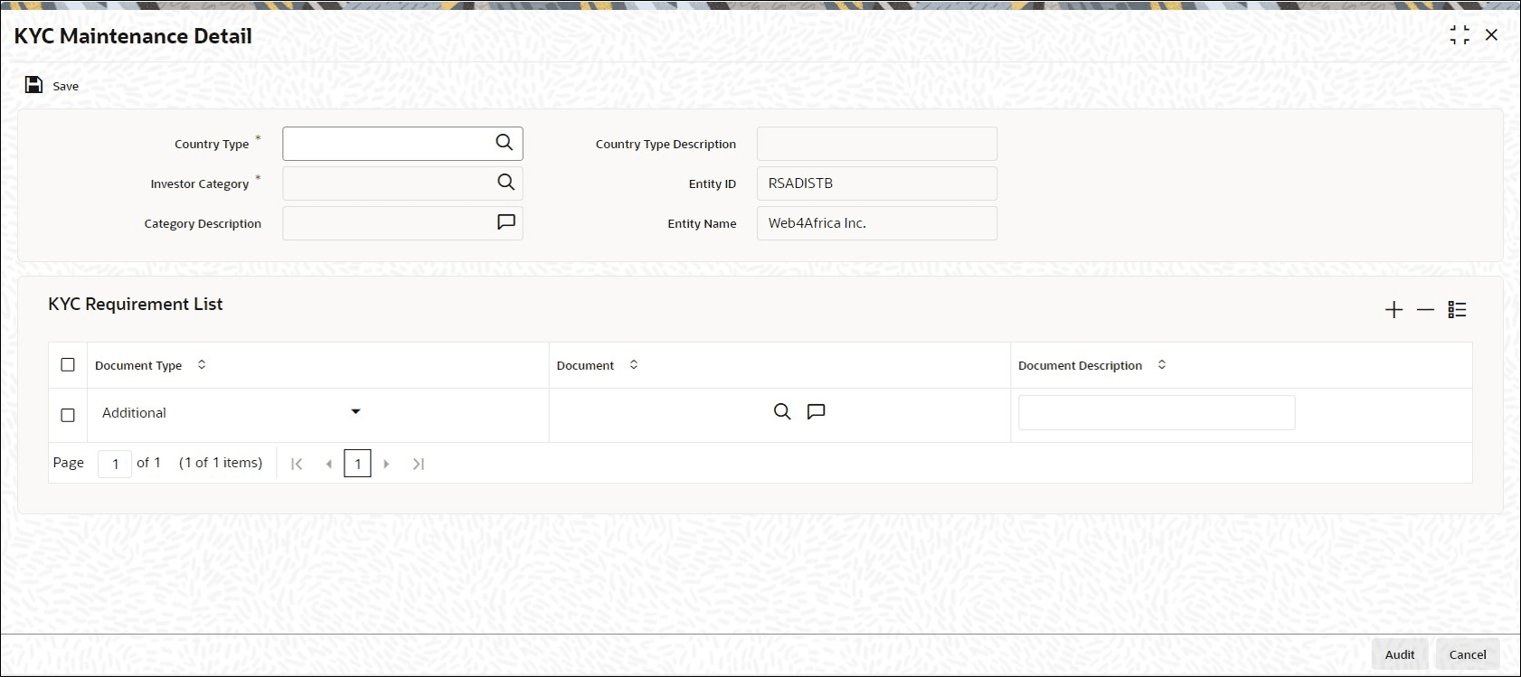Screen dimensions: 1521x677
Task: Check the select-all rows header checkbox
Action: [x=68, y=365]
